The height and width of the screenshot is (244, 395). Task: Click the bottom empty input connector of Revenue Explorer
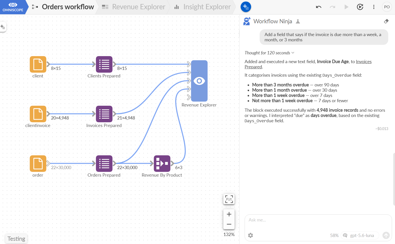pyautogui.click(x=189, y=97)
